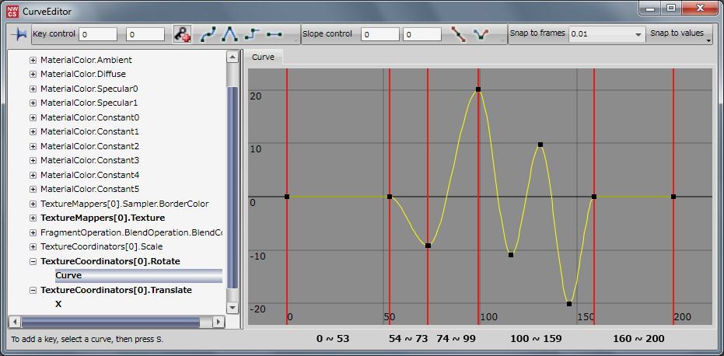Click the first Key control input field
724x356 pixels.
coord(97,34)
